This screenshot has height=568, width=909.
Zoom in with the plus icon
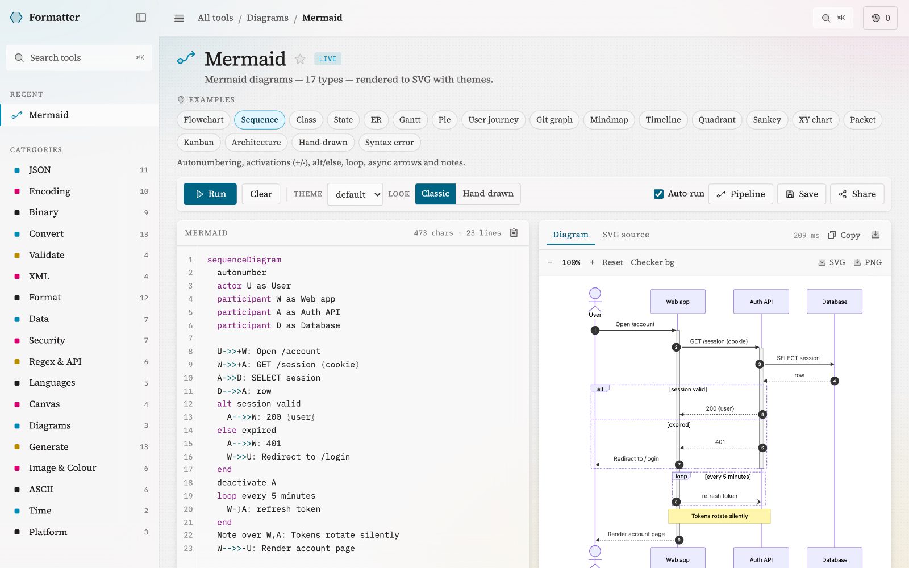[x=592, y=262]
